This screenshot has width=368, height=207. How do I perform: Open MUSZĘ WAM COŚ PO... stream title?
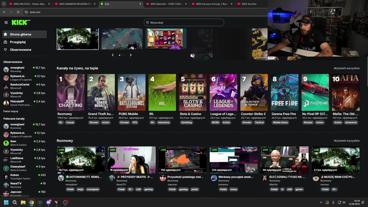pyautogui.click(x=338, y=177)
